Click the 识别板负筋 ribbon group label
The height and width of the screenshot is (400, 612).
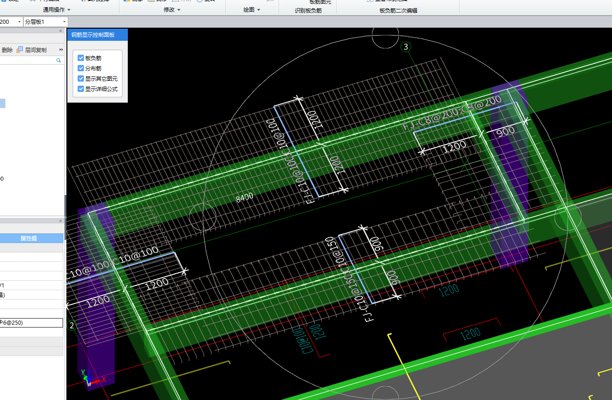click(x=308, y=10)
